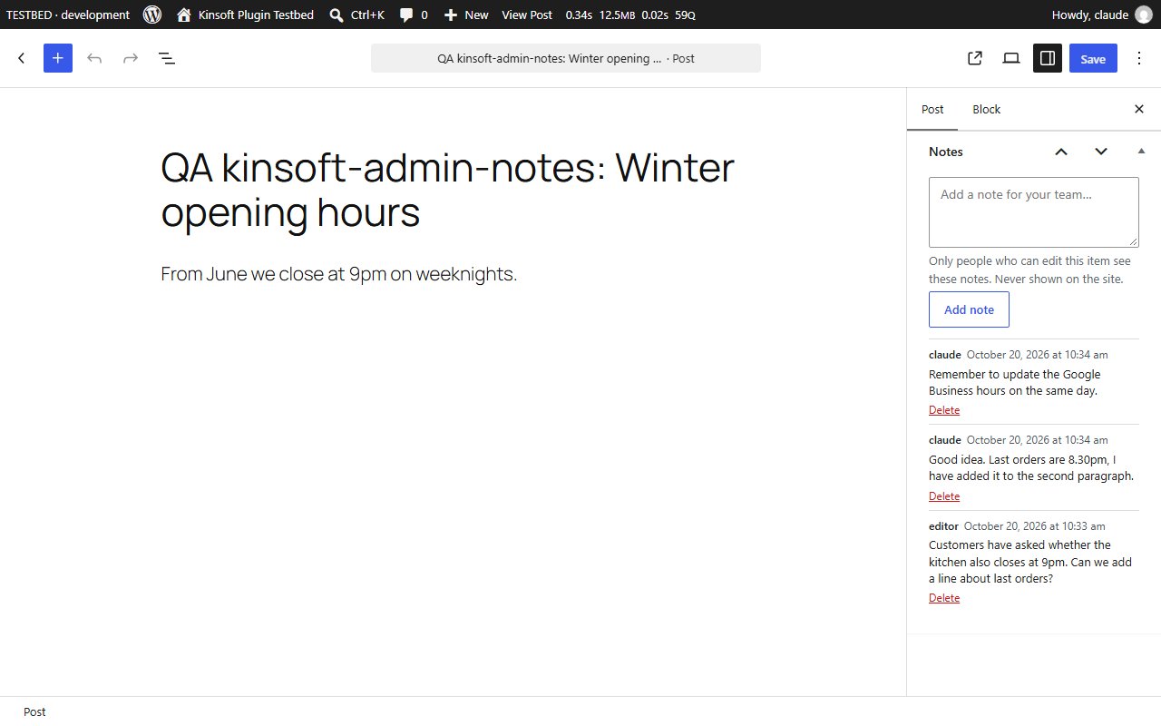Click the Notes panel heading
Screen dimensions: 1161x726
pyautogui.click(x=946, y=152)
